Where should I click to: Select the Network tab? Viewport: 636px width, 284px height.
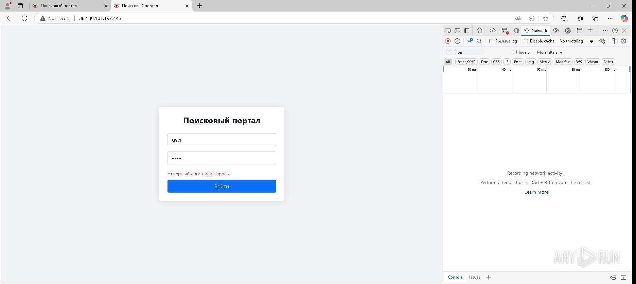(536, 31)
